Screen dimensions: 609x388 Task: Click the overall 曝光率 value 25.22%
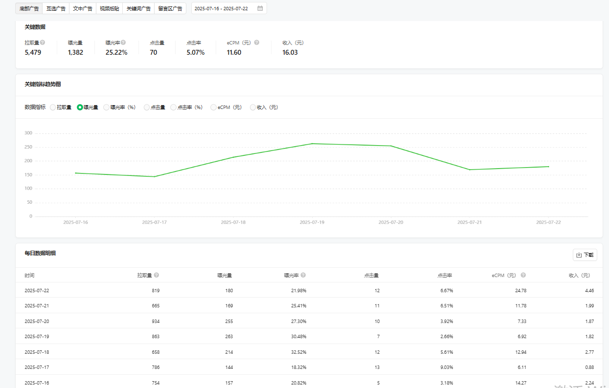point(116,52)
